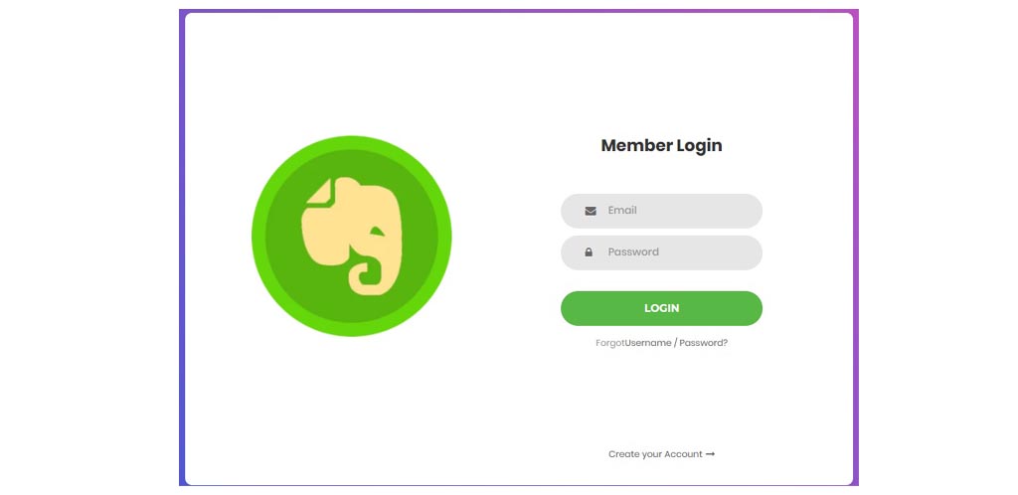
Task: Click the elephant logo icon
Action: point(353,235)
